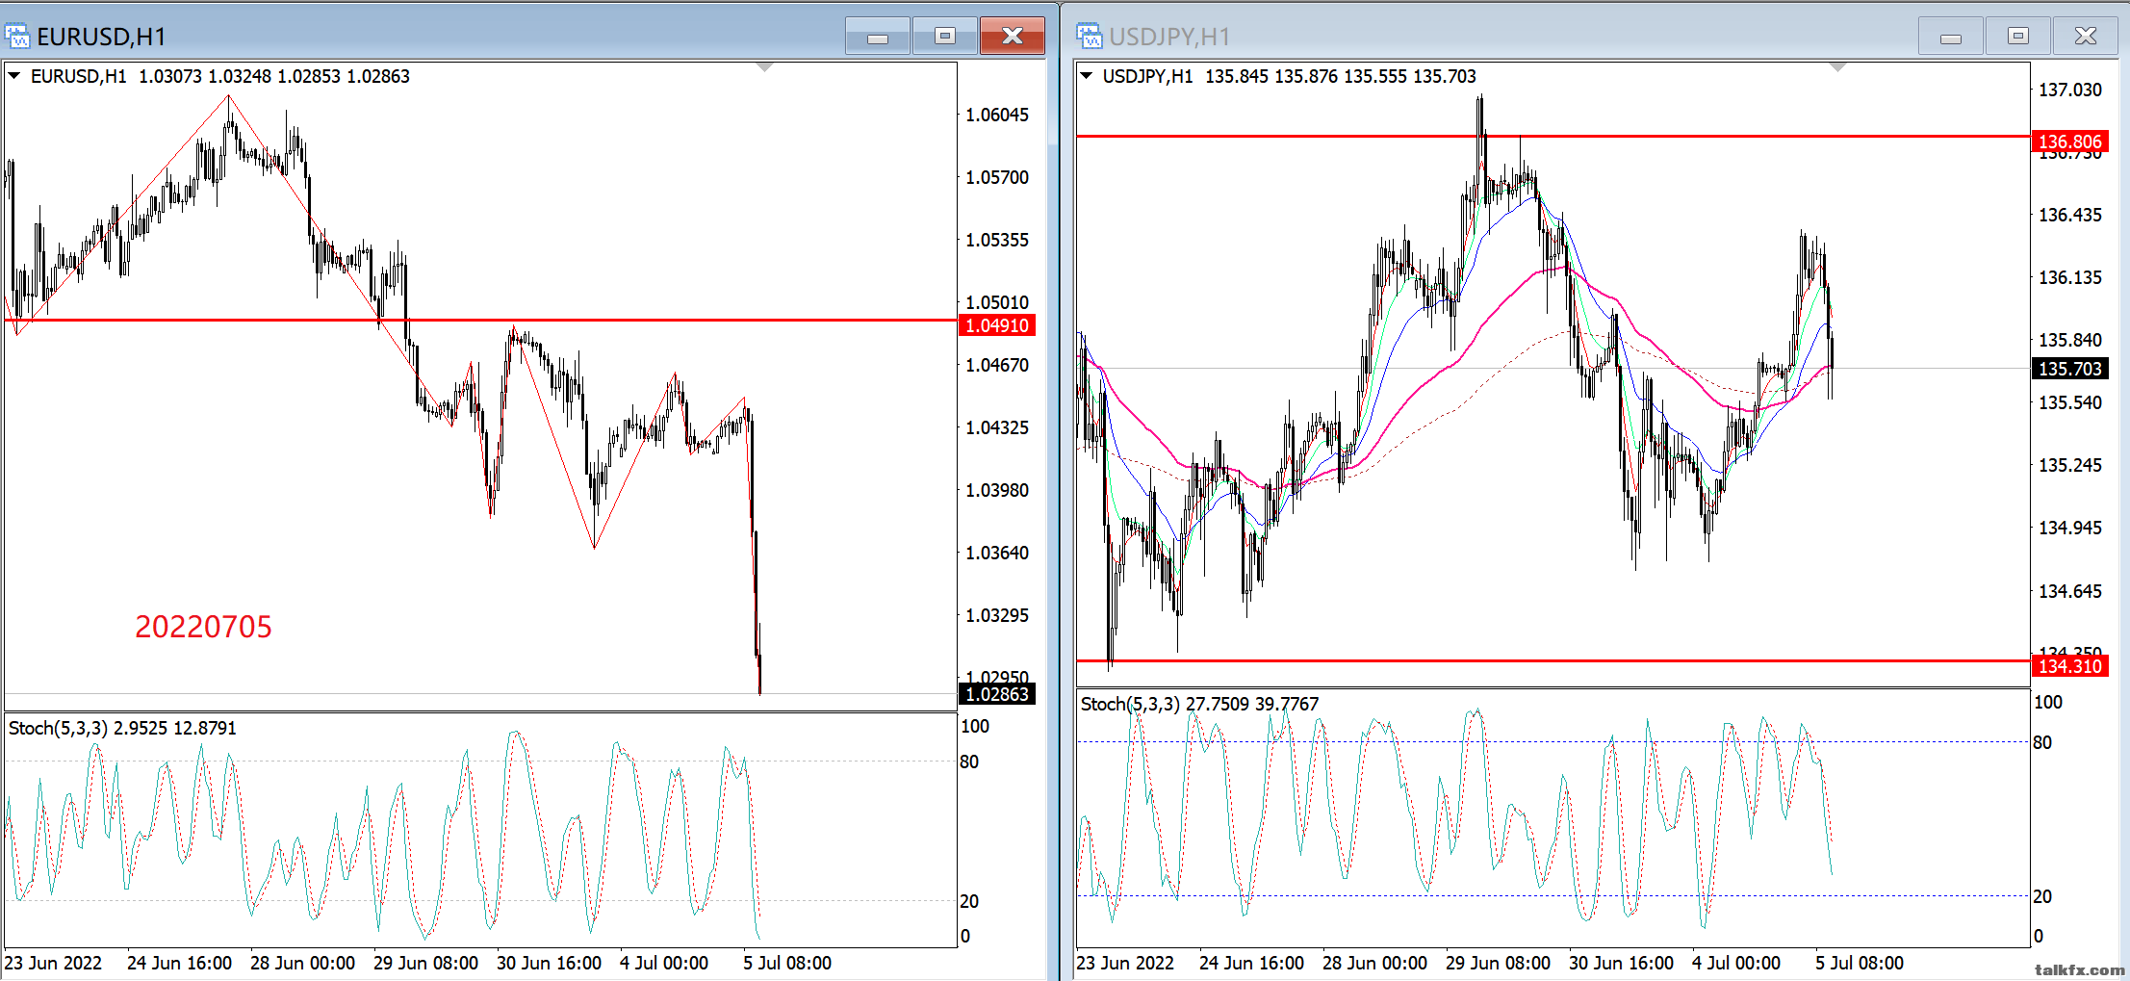Image resolution: width=2130 pixels, height=981 pixels.
Task: Click 1.04325 on the EURUSD price scale
Action: tap(997, 427)
